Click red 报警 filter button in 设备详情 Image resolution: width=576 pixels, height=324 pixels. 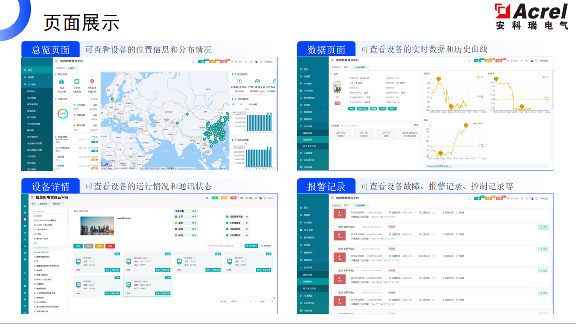[110, 246]
